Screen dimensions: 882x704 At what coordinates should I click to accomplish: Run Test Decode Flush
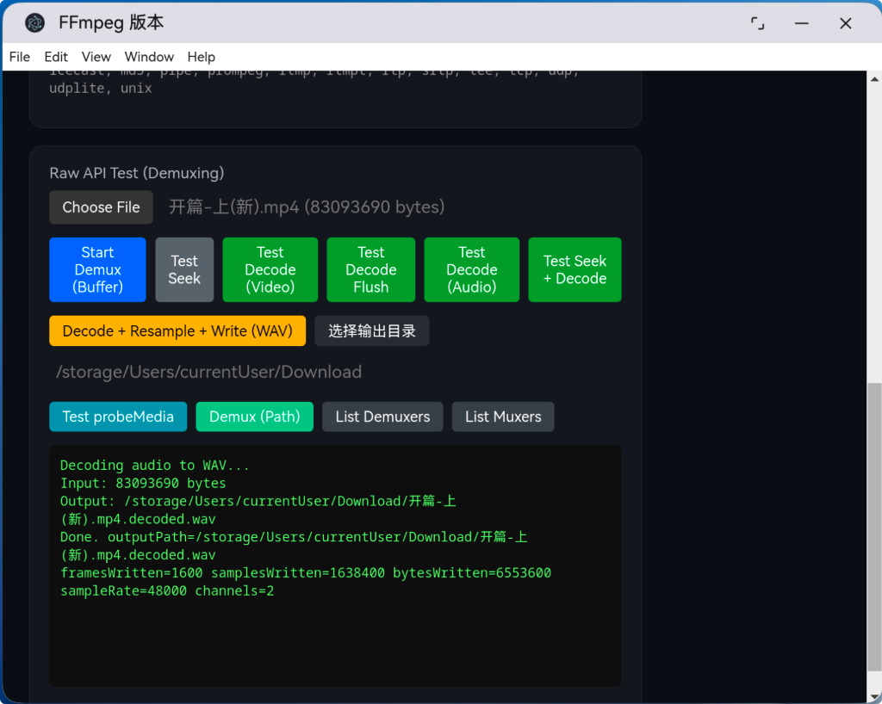(x=371, y=269)
